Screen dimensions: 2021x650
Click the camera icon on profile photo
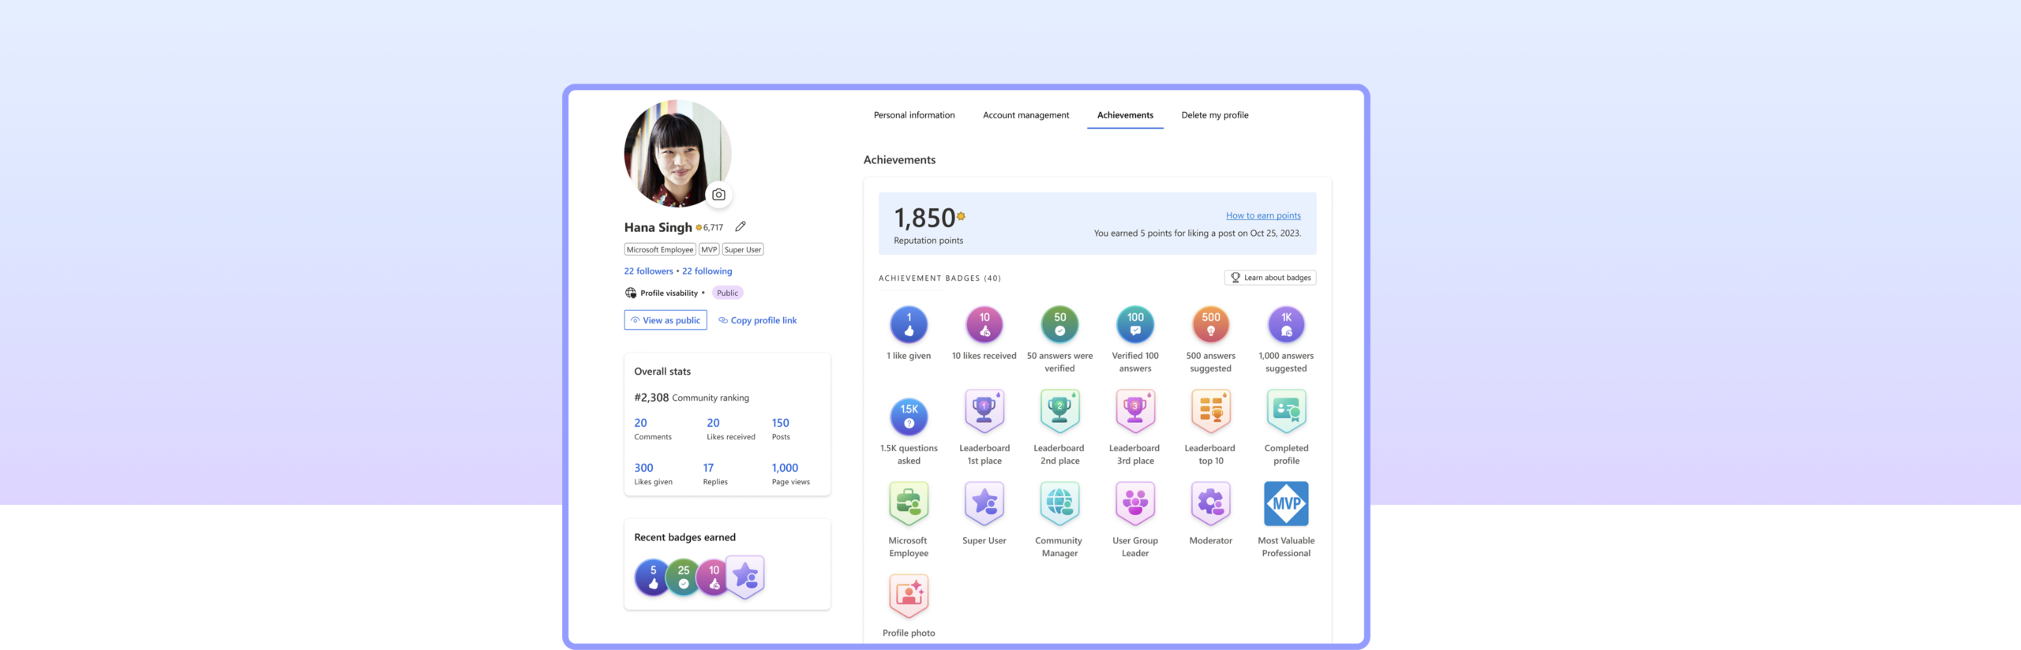pyautogui.click(x=718, y=195)
